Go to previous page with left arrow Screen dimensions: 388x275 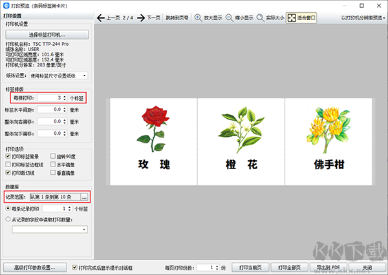tap(101, 18)
